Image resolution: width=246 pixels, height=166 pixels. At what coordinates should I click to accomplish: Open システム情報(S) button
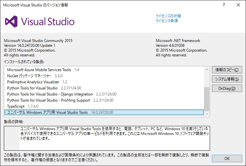pos(227,79)
